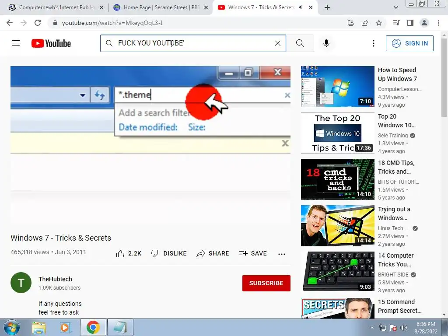Image resolution: width=448 pixels, height=336 pixels.
Task: Click the SIGN IN button
Action: point(409,43)
